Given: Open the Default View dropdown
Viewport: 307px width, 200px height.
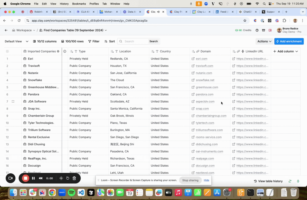Looking at the screenshot, I should pos(16,41).
